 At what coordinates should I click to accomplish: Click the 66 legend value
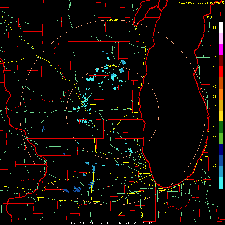[x=215, y=27]
